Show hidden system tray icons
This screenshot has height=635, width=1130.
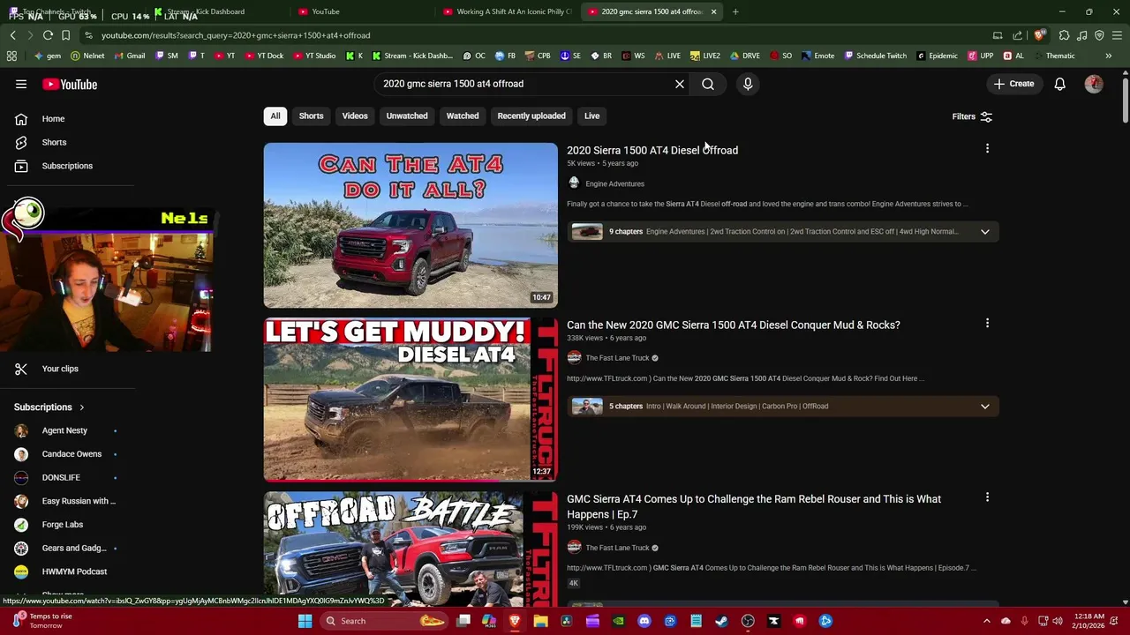990,621
